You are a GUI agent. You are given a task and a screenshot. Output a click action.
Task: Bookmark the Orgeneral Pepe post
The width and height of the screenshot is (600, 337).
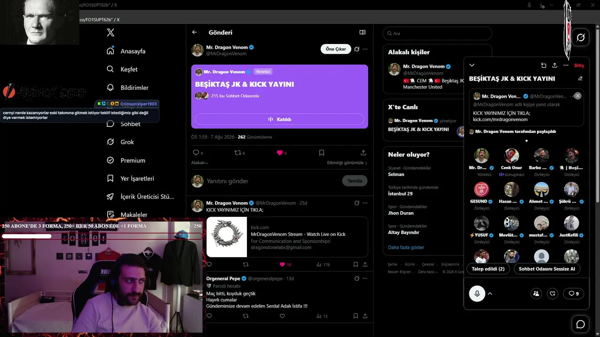click(x=356, y=316)
